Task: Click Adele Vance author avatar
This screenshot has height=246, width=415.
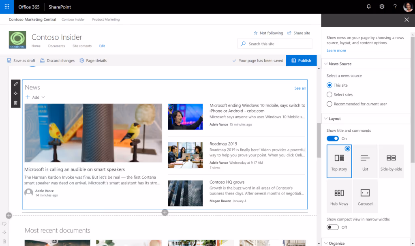Action: pos(29,193)
